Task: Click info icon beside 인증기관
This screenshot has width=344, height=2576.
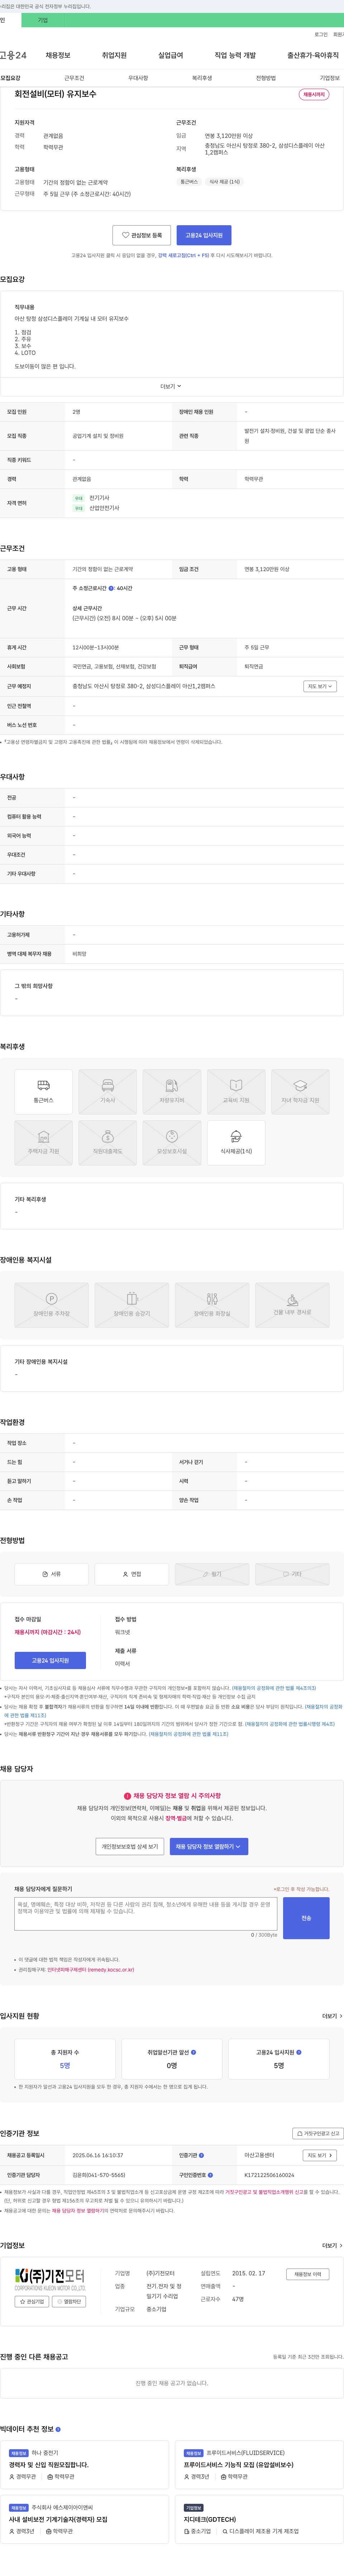Action: 201,2155
